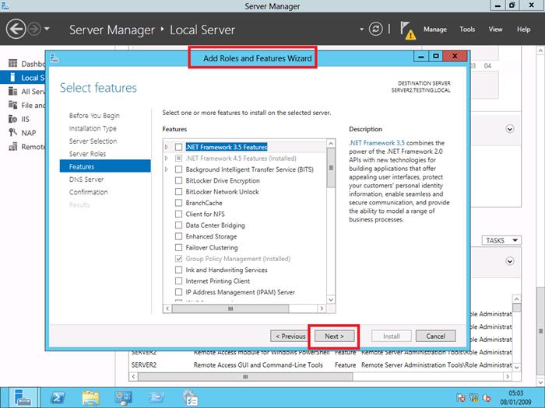Open the TASKS dropdown in Server Manager
Image resolution: width=545 pixels, height=408 pixels.
[x=501, y=240]
